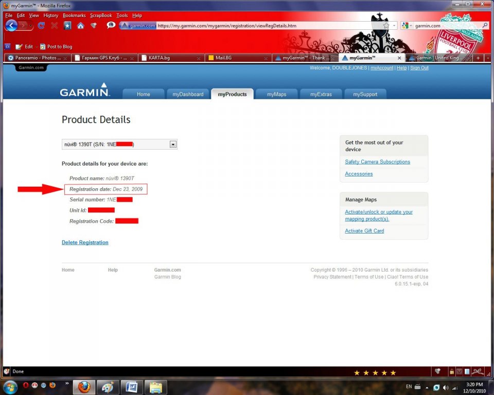Reload the page with the refresh icon
Screen dimensions: 494x395
click(x=41, y=26)
